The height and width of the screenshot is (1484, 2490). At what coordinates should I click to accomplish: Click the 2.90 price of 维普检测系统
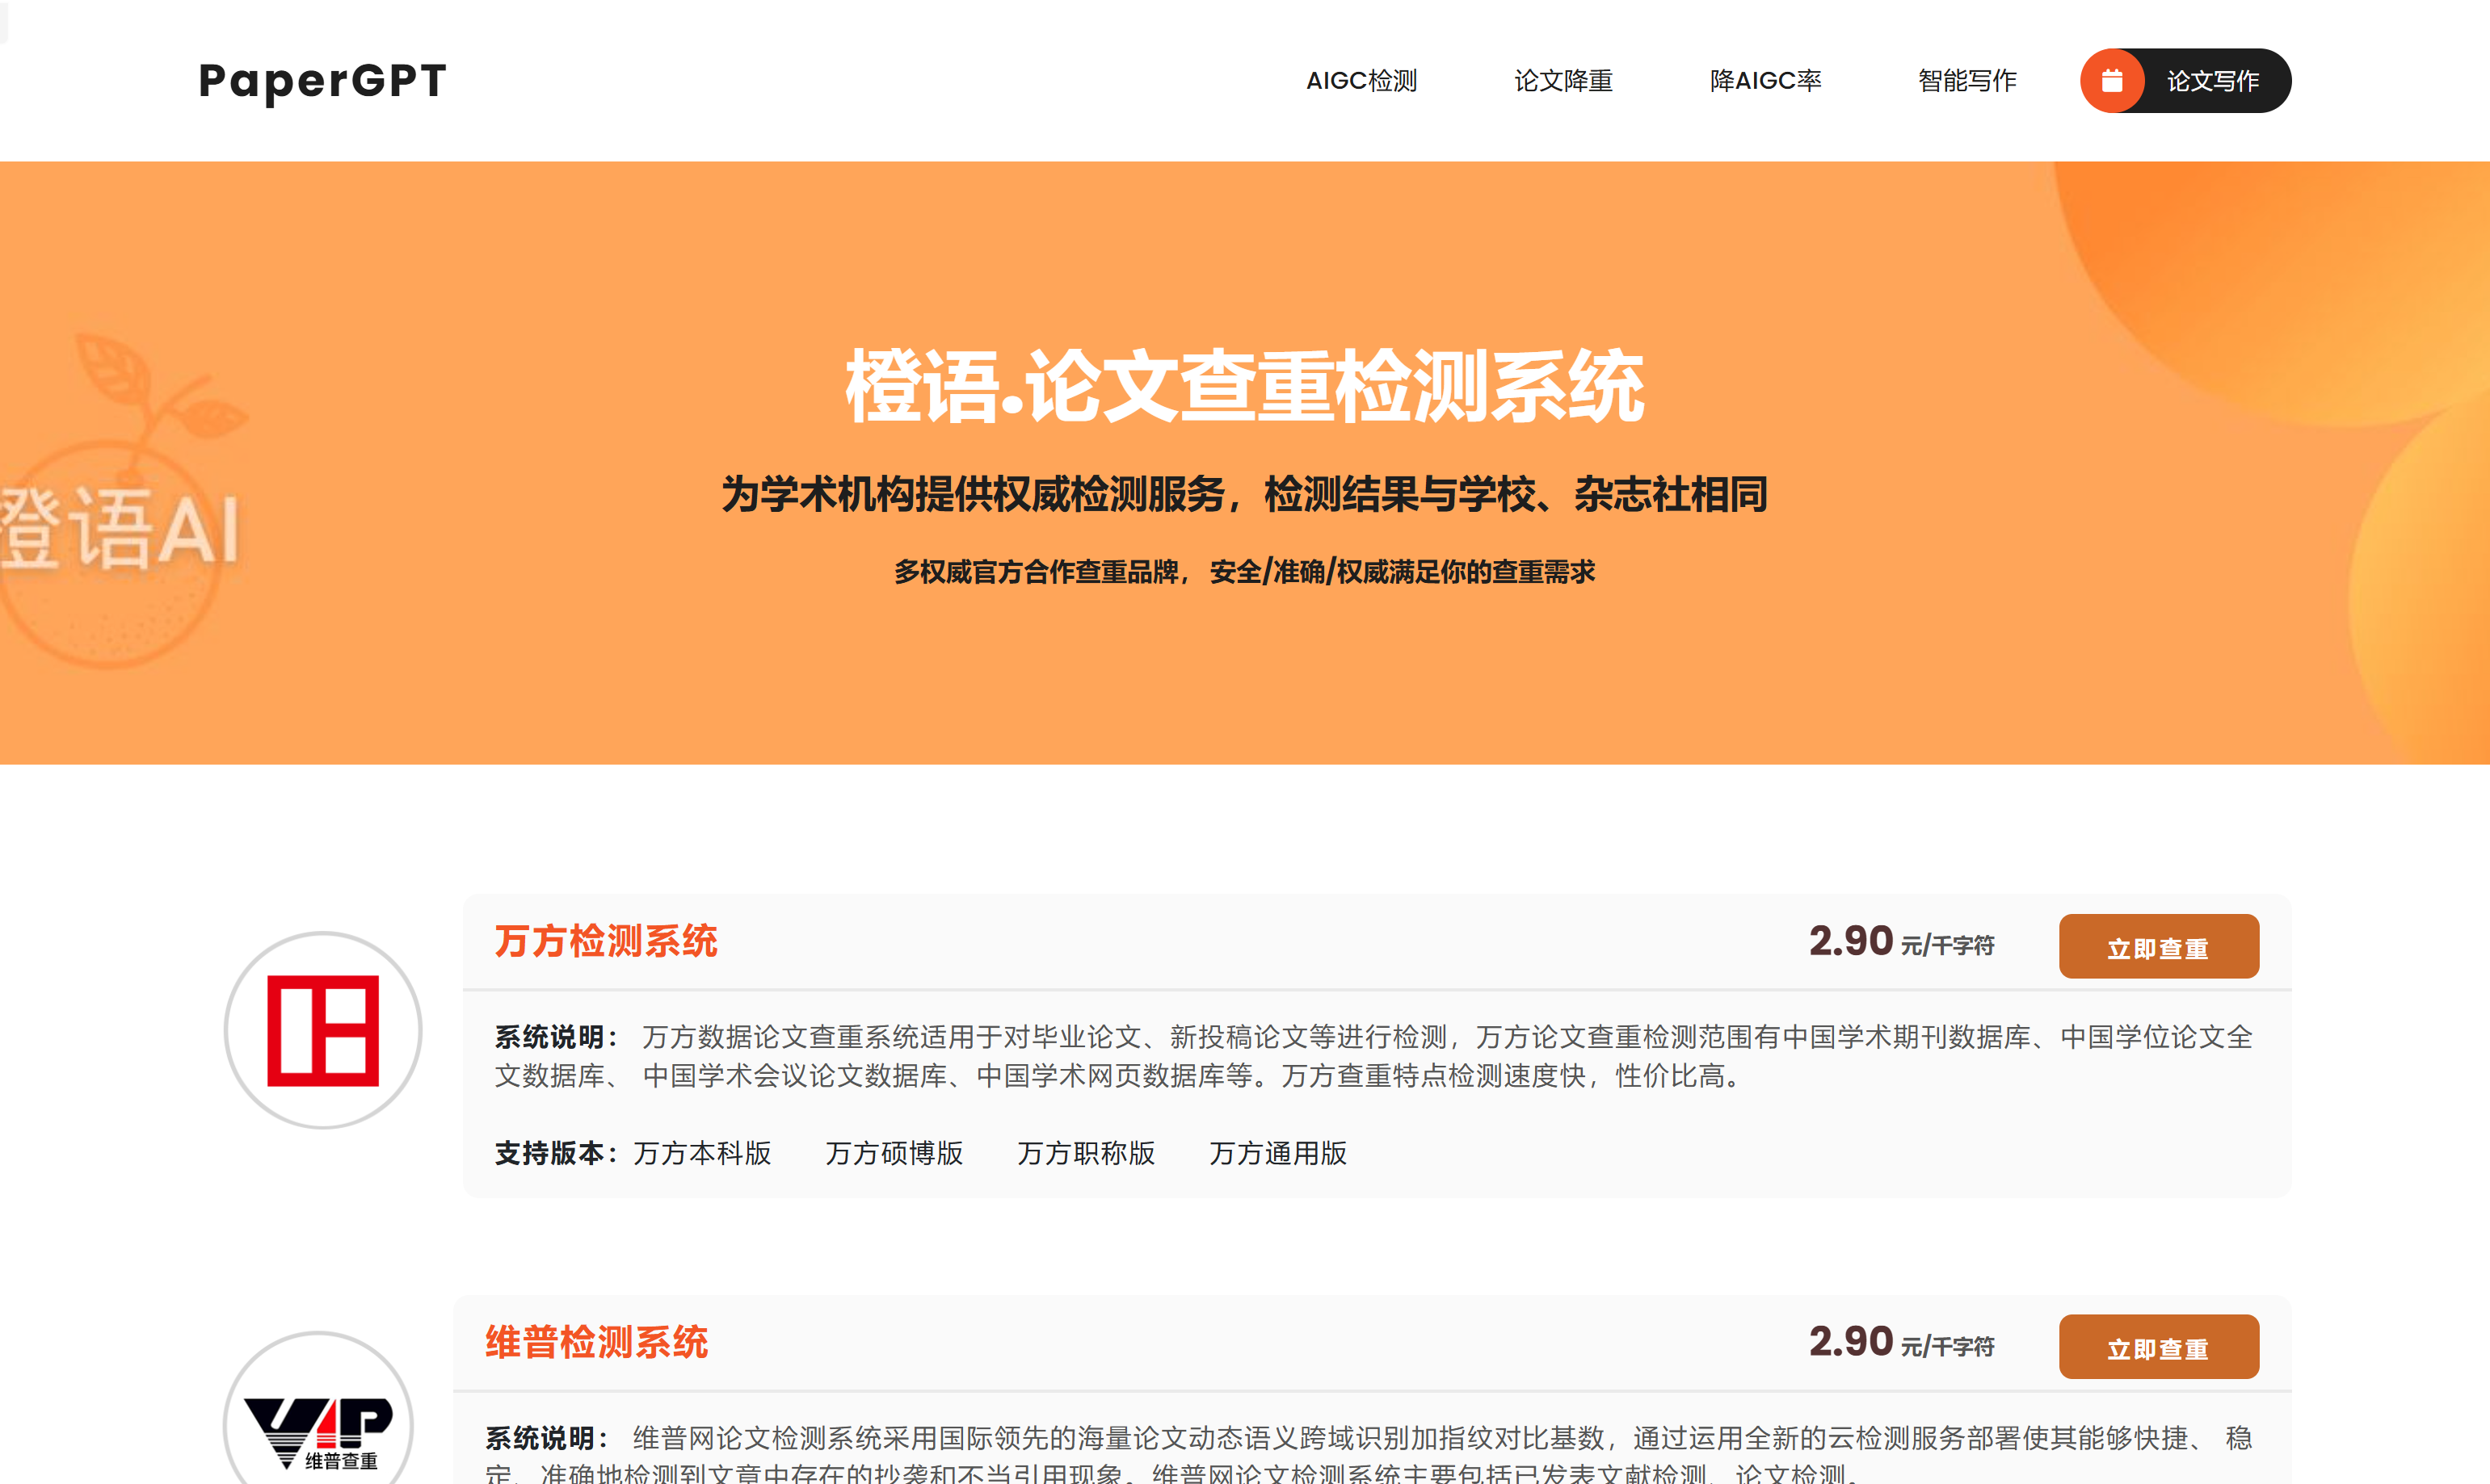pyautogui.click(x=1851, y=1342)
